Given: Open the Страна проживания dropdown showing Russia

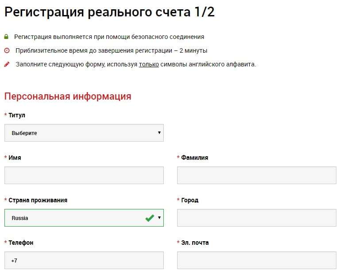Looking at the screenshot, I should [84, 218].
